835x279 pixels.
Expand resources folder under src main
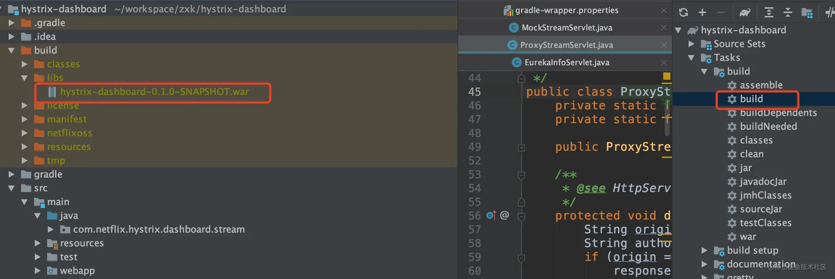[37, 243]
